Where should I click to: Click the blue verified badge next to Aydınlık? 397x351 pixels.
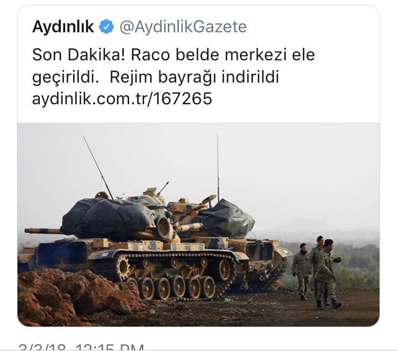[106, 26]
